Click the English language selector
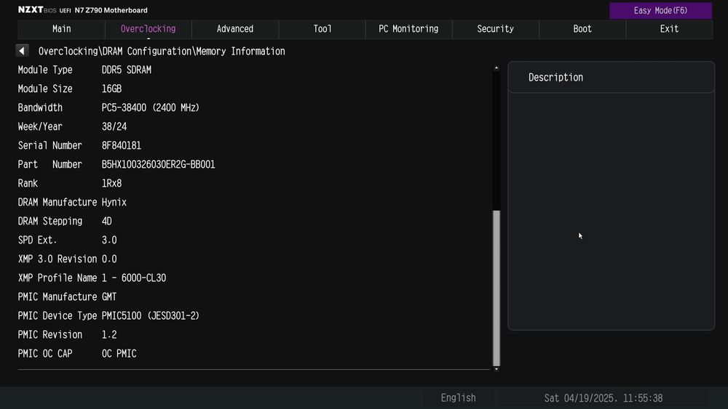Screen dimensions: 728x409 [458, 397]
